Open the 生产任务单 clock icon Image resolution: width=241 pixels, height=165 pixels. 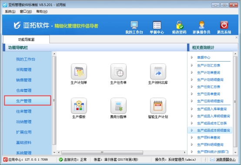tap(118, 72)
